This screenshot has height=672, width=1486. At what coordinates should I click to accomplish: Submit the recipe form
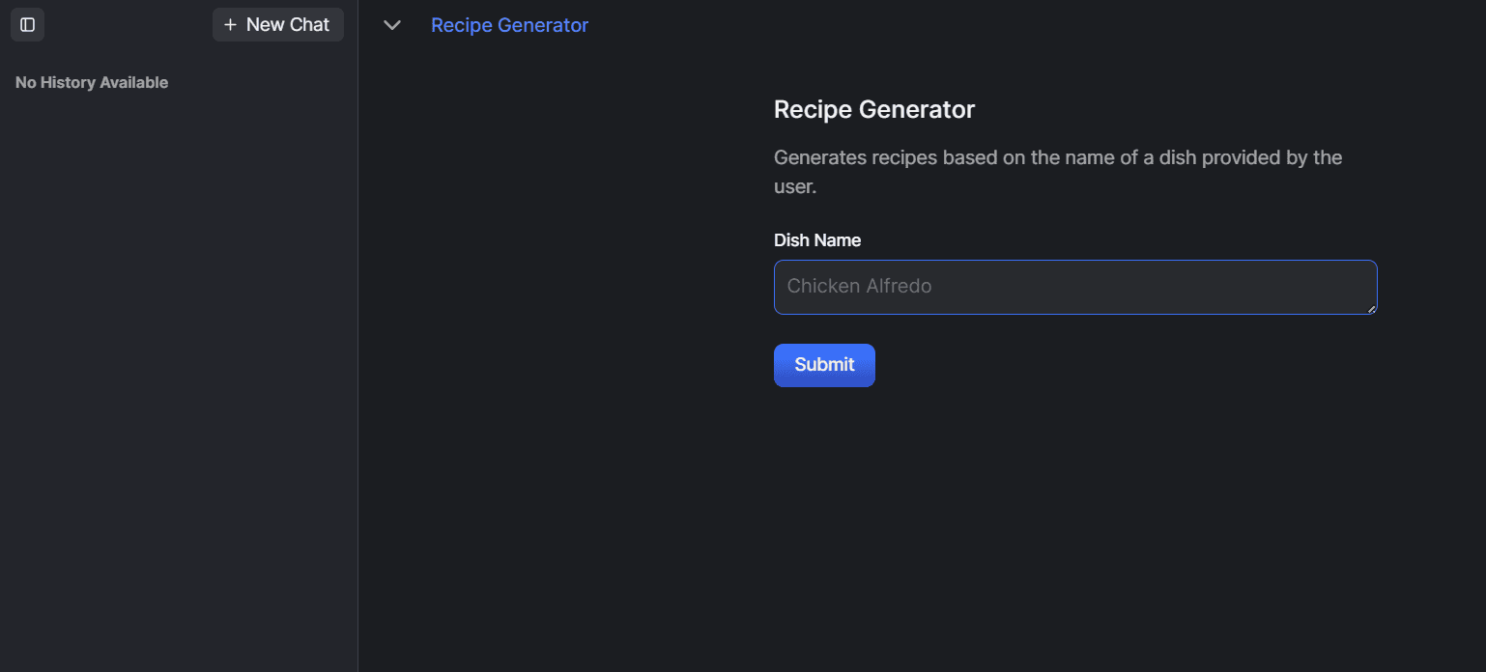(x=823, y=365)
